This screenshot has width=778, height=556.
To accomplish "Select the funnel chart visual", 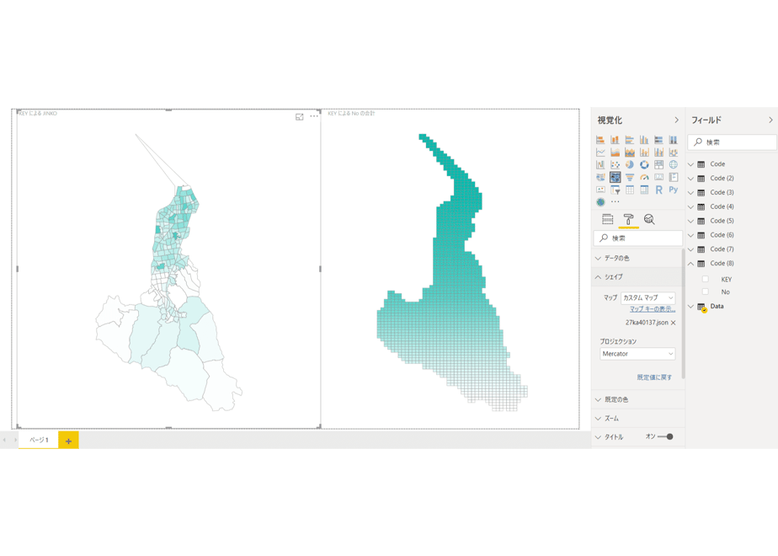I will pos(630,177).
